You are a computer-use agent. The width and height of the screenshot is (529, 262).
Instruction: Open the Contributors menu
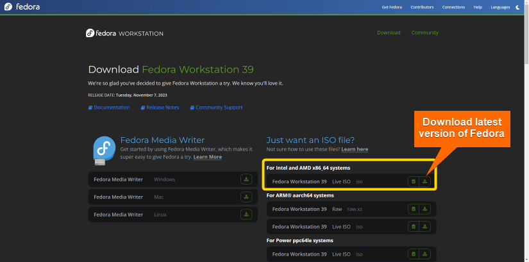click(x=422, y=7)
